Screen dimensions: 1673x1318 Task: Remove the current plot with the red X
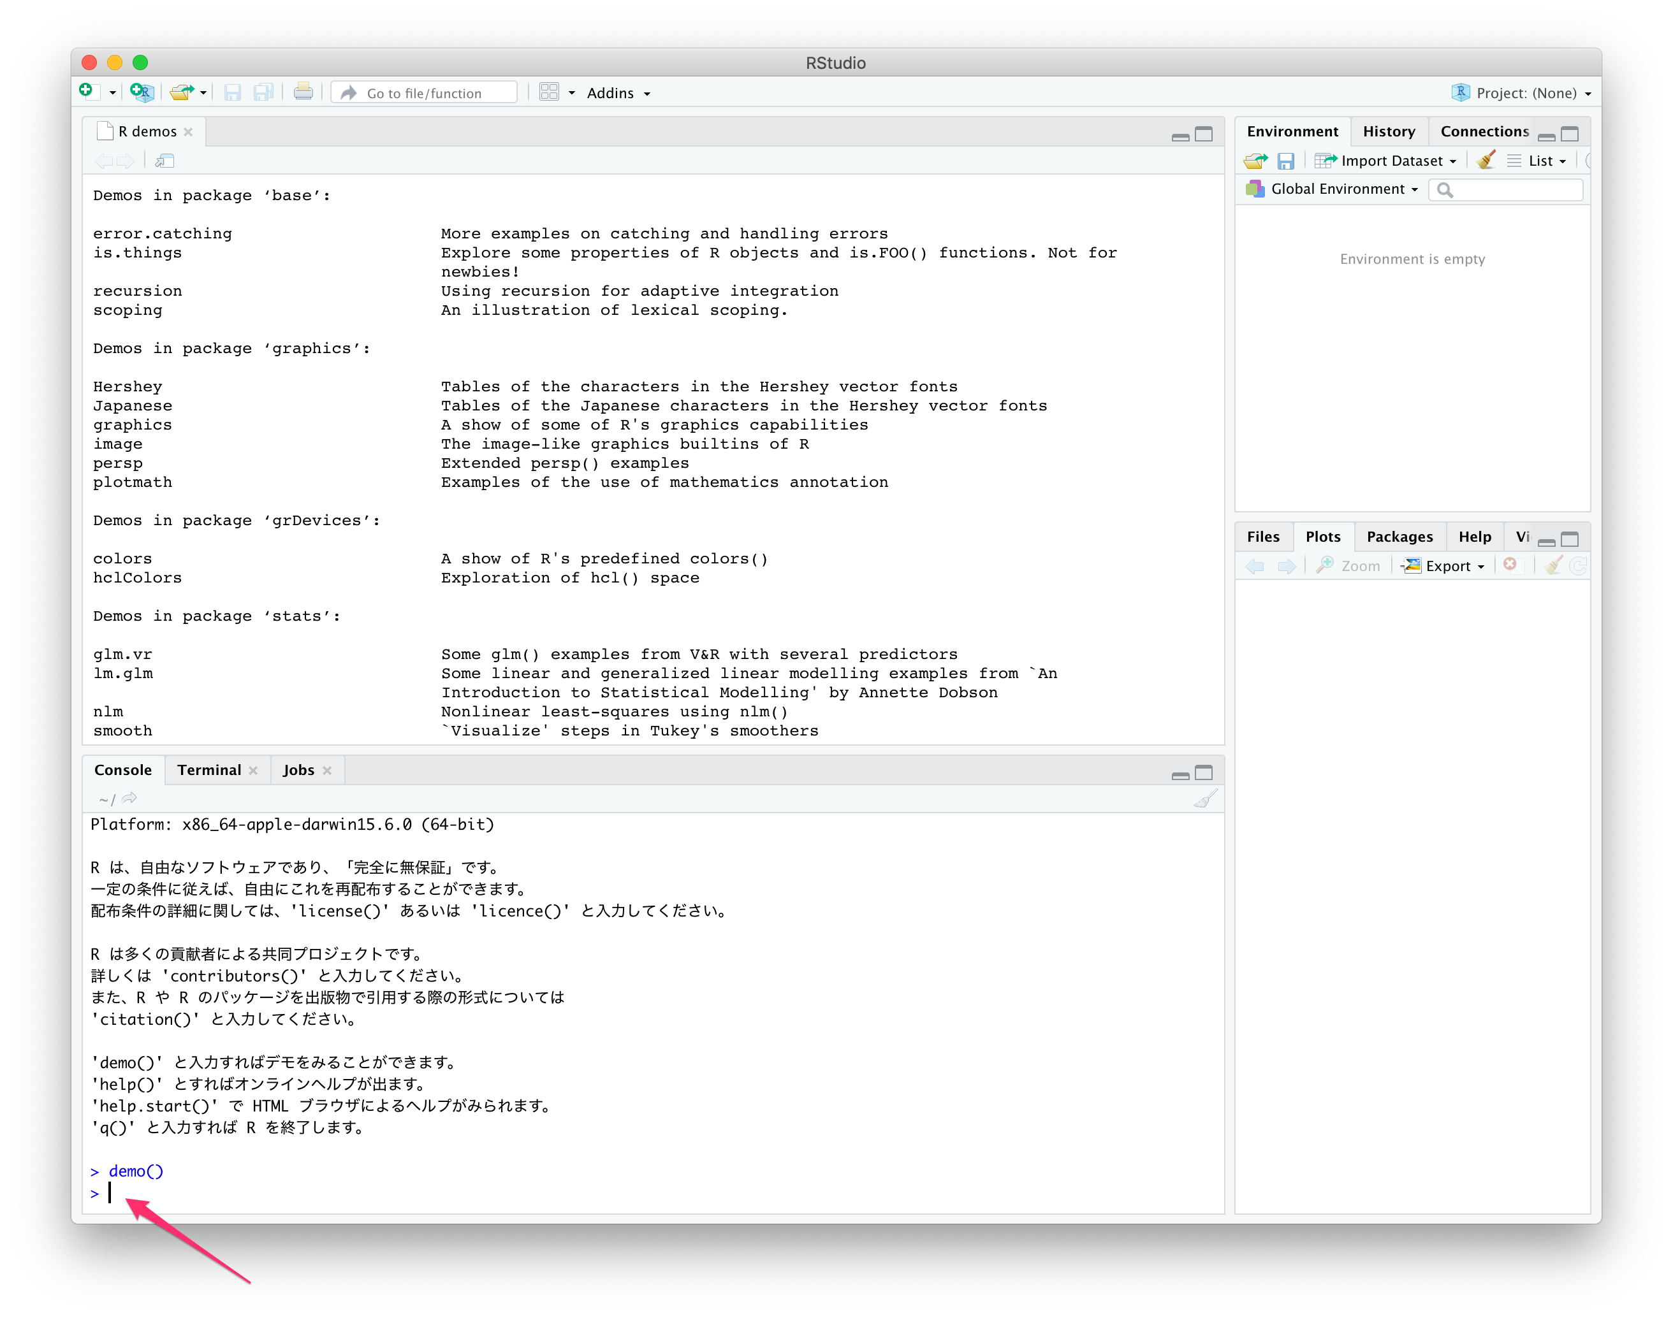point(1512,565)
